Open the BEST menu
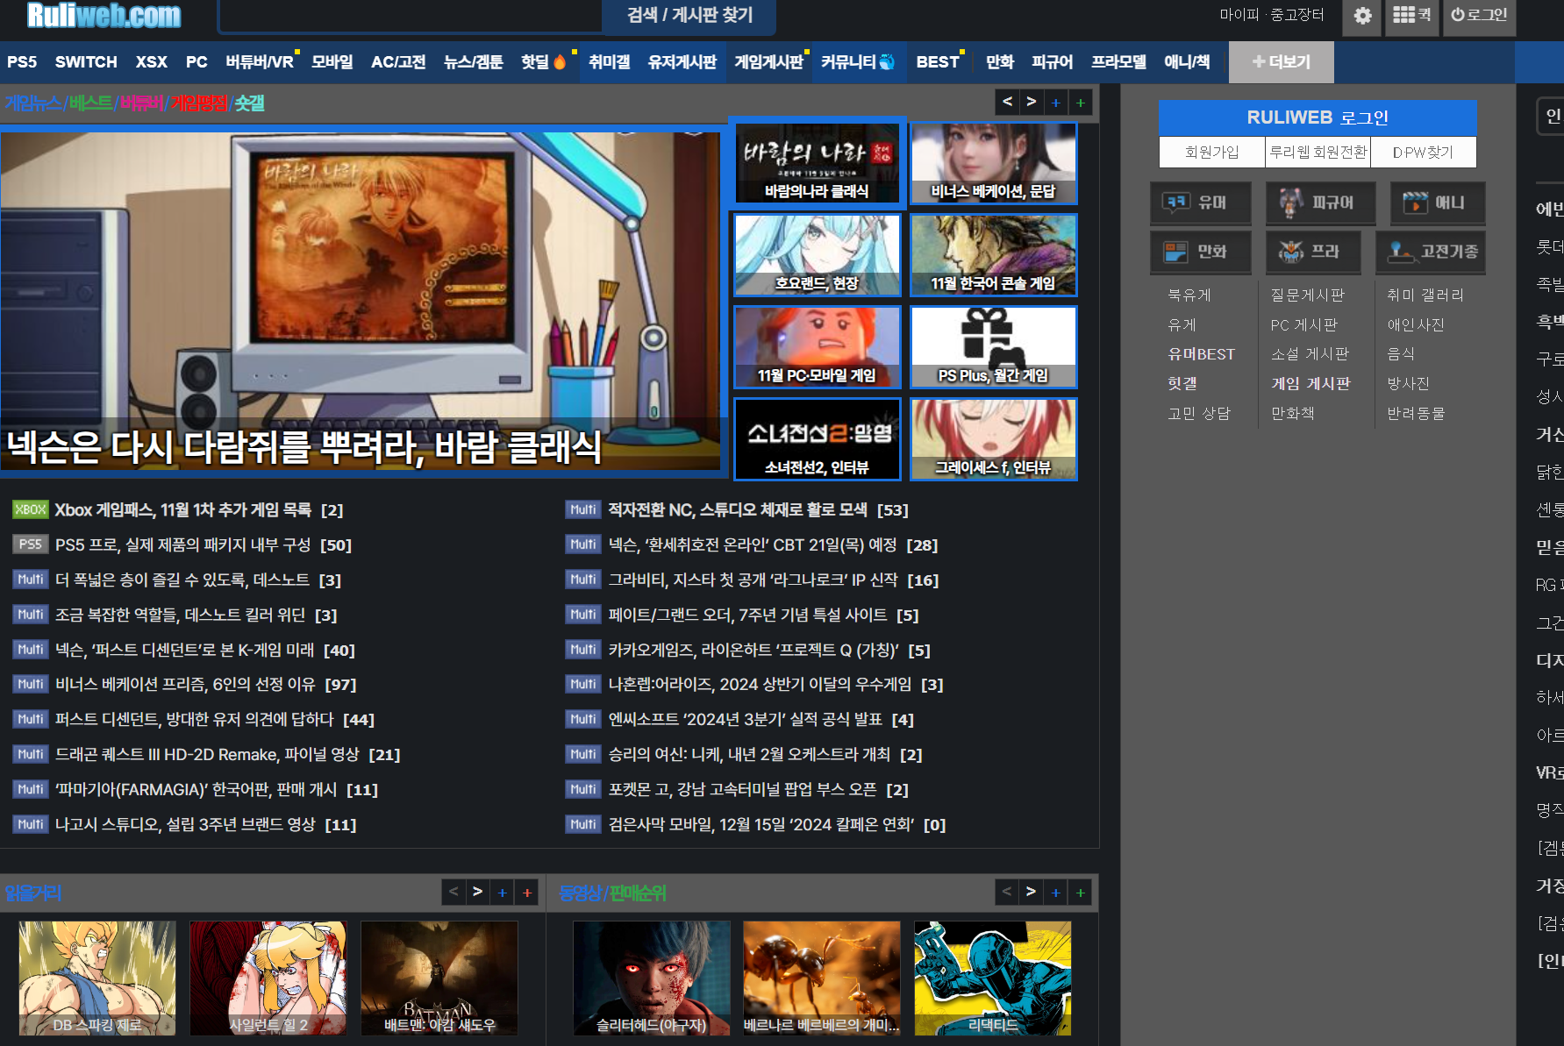The width and height of the screenshot is (1564, 1046). click(938, 62)
